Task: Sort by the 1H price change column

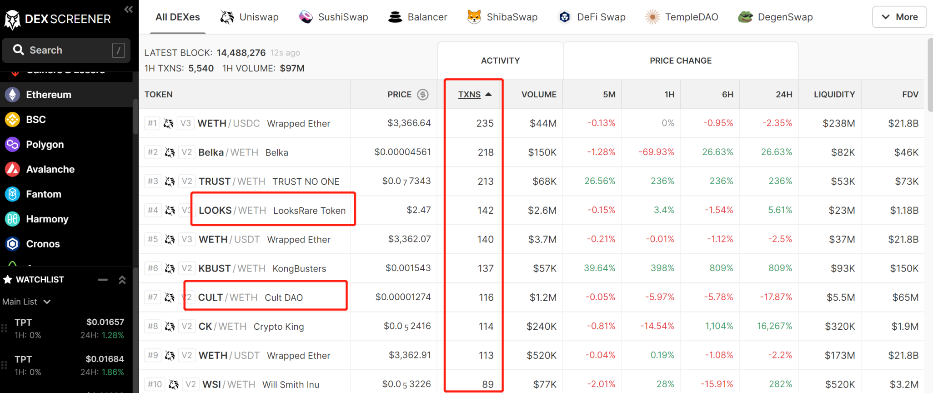Action: [669, 95]
